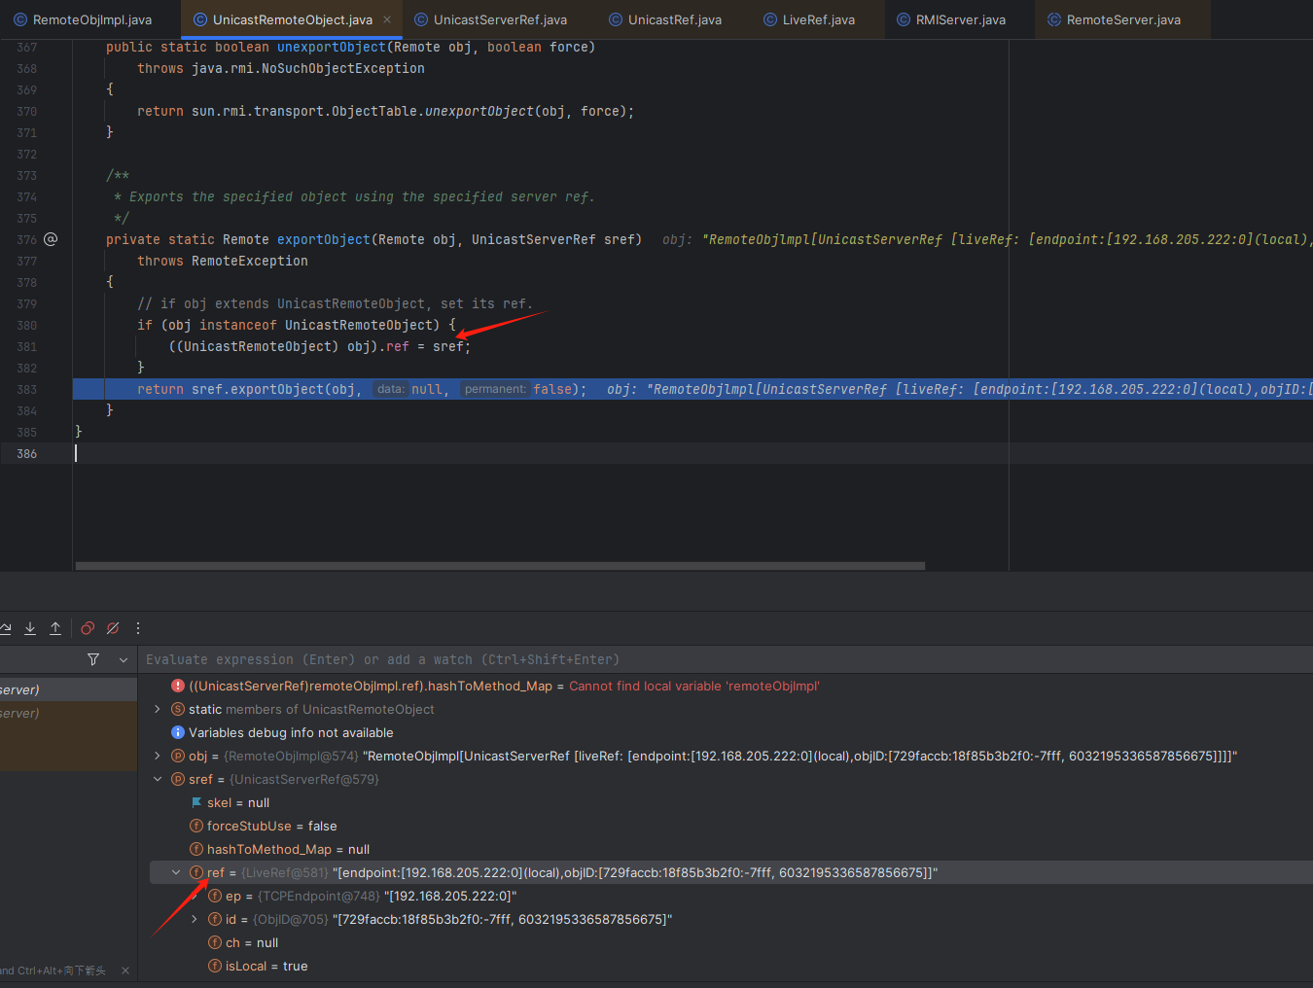Click the field icon beside isLocal = true

(x=215, y=966)
